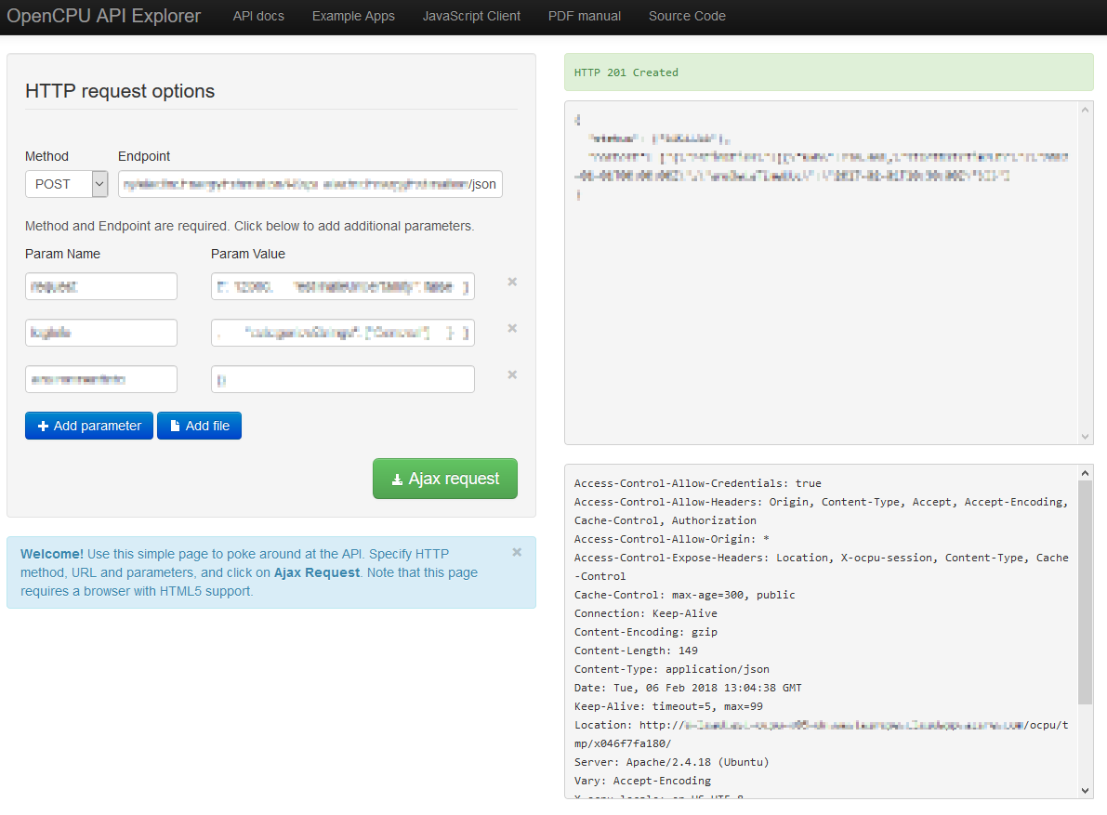Screen dimensions: 1107x815
Task: Open the JavaScript Client page
Action: [471, 16]
